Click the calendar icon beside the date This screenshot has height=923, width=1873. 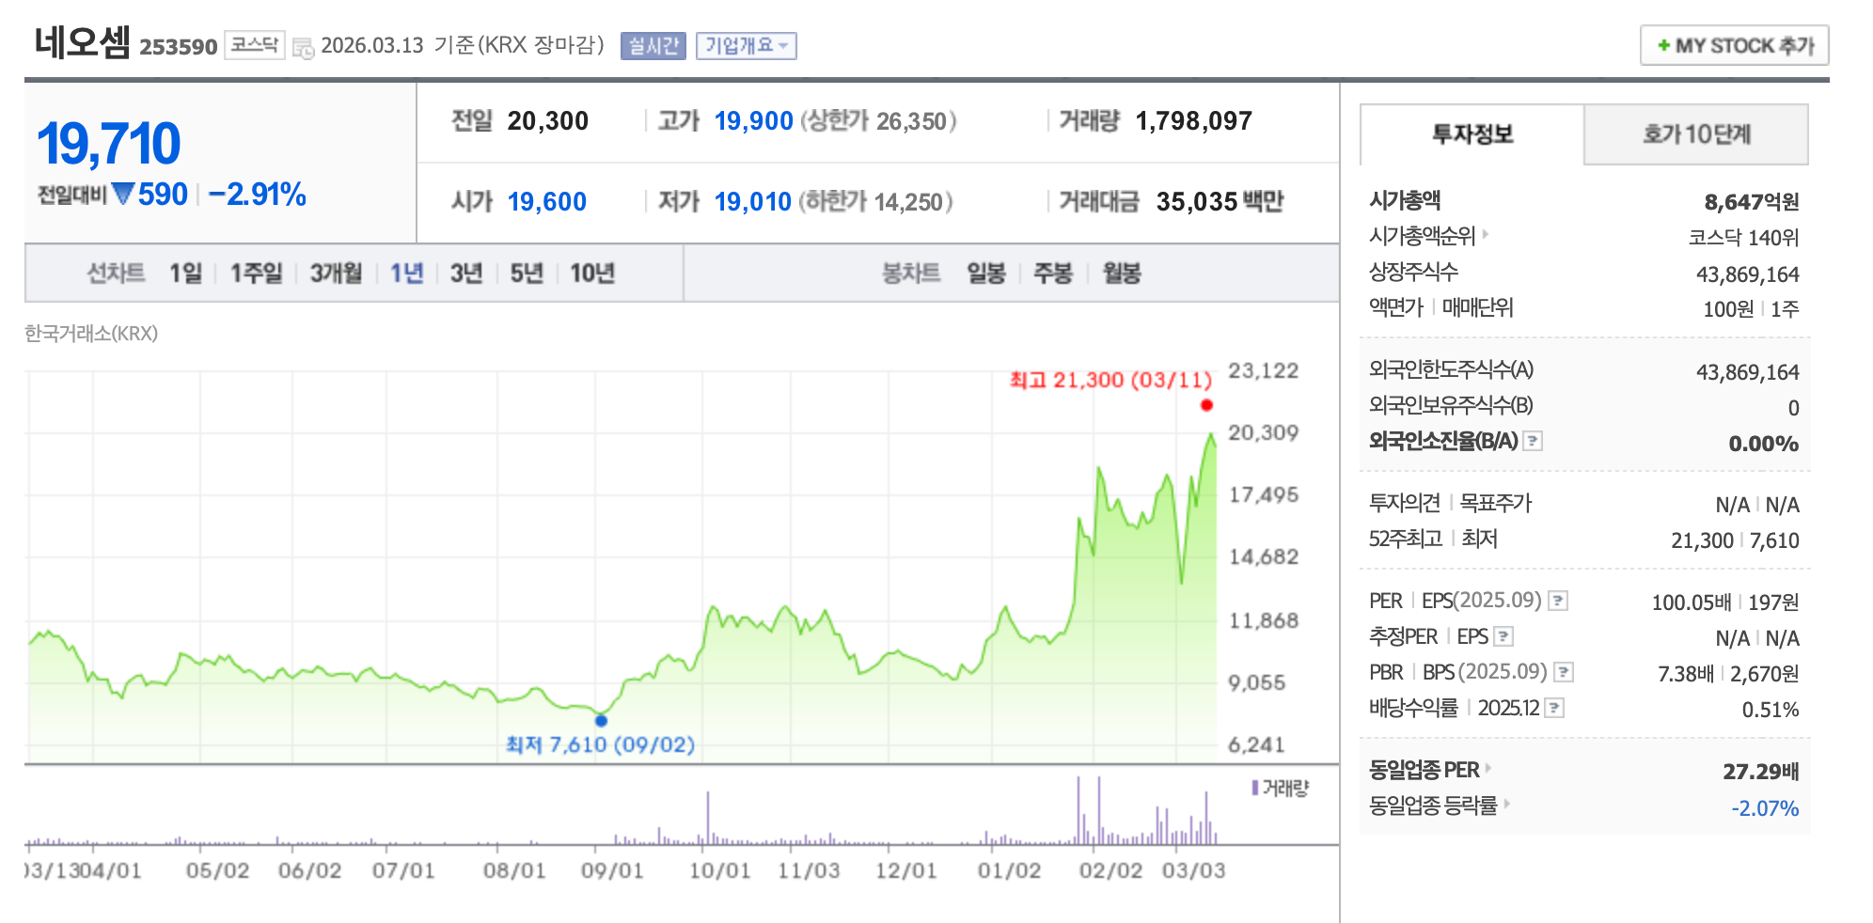click(303, 47)
